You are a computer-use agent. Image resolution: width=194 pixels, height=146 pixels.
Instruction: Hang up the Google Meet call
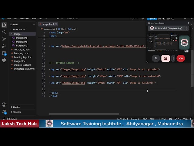click(x=181, y=58)
